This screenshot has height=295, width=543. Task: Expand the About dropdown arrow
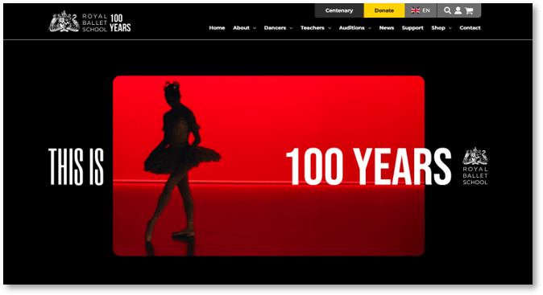tap(255, 28)
